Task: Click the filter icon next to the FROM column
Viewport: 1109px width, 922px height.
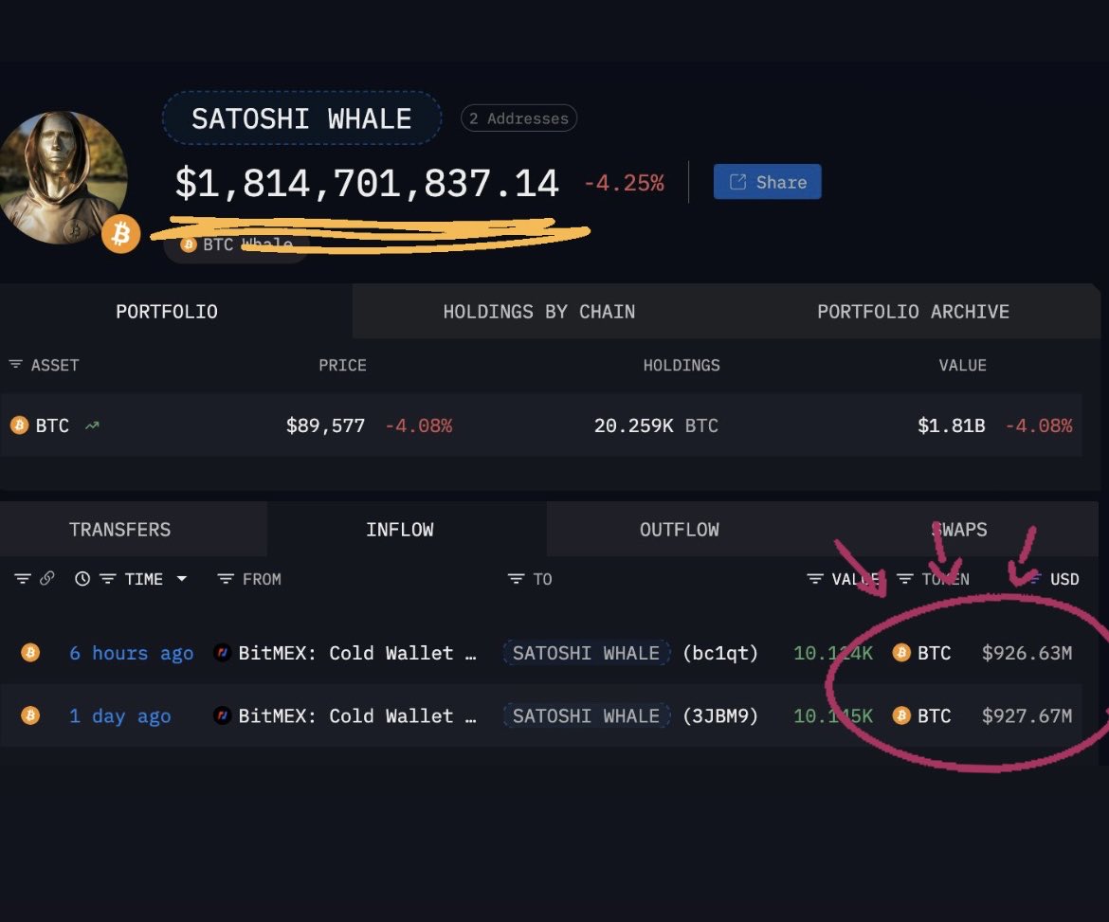Action: click(226, 578)
